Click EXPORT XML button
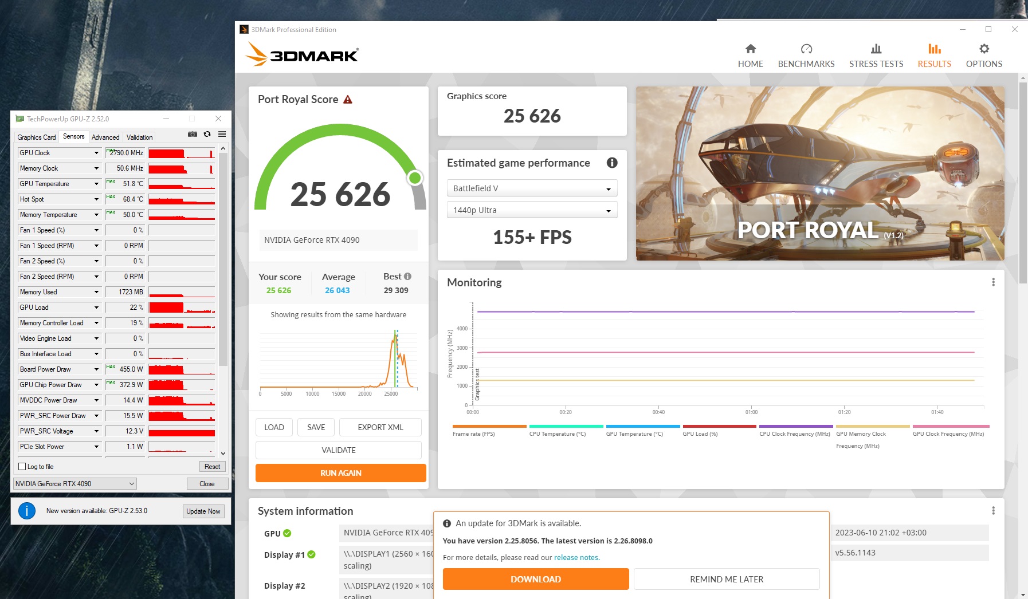 pos(380,427)
